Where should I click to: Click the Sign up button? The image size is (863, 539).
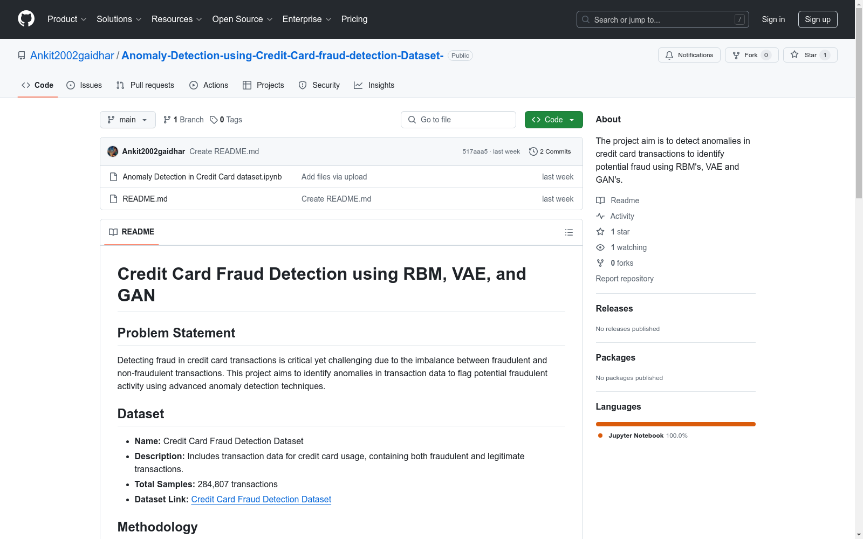click(x=818, y=19)
